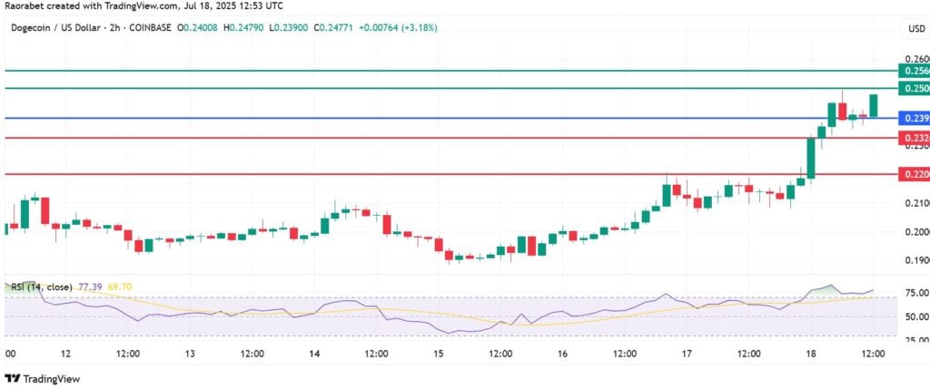This screenshot has height=389, width=930.
Task: Click the 75.00 RSI scale label
Action: (917, 293)
